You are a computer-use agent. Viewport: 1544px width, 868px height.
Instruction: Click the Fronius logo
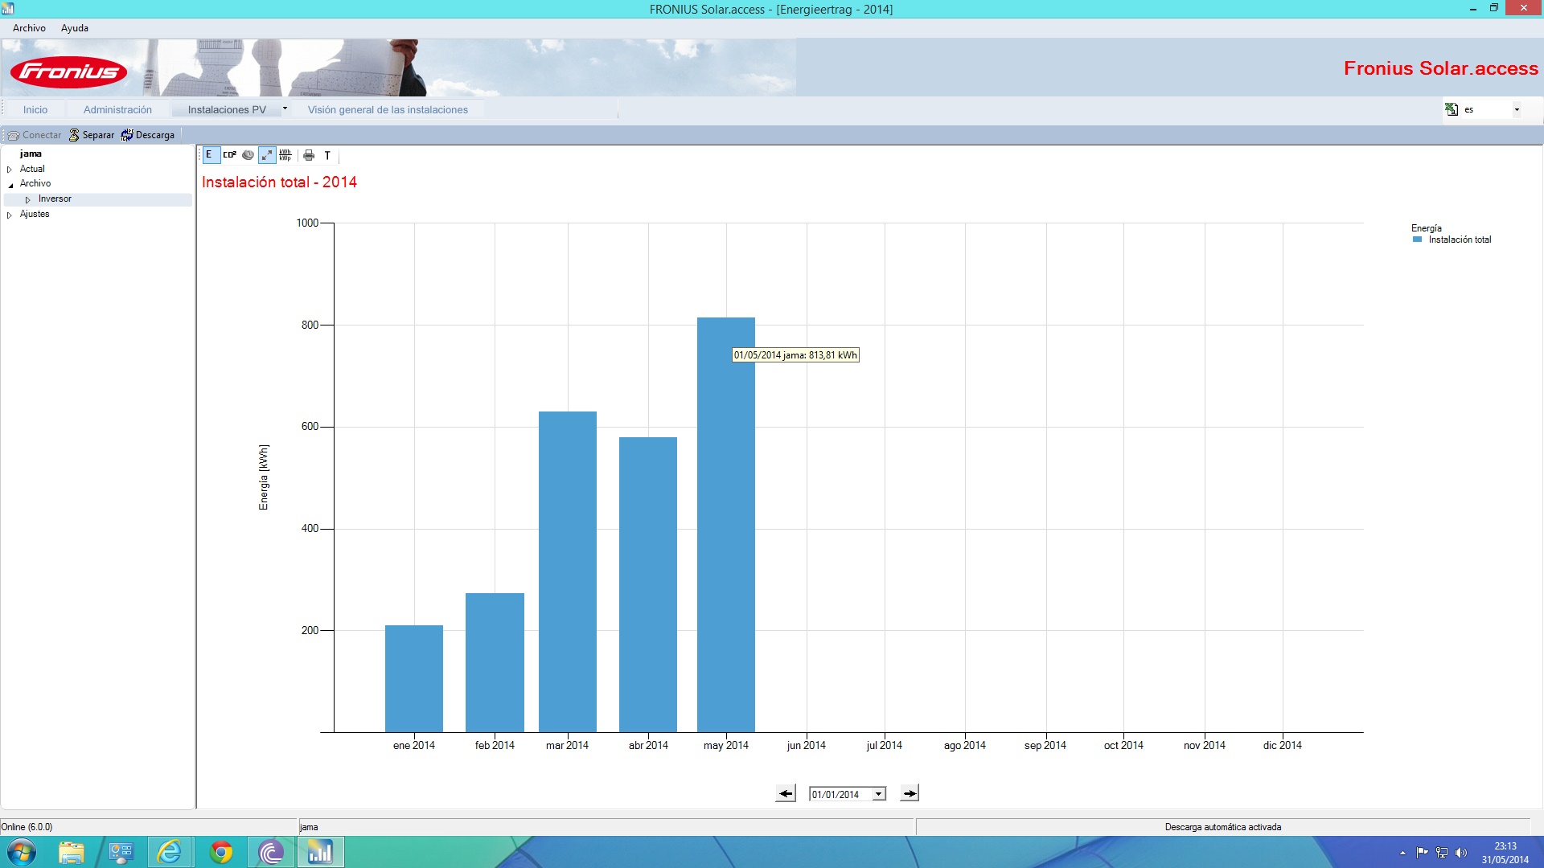69,72
